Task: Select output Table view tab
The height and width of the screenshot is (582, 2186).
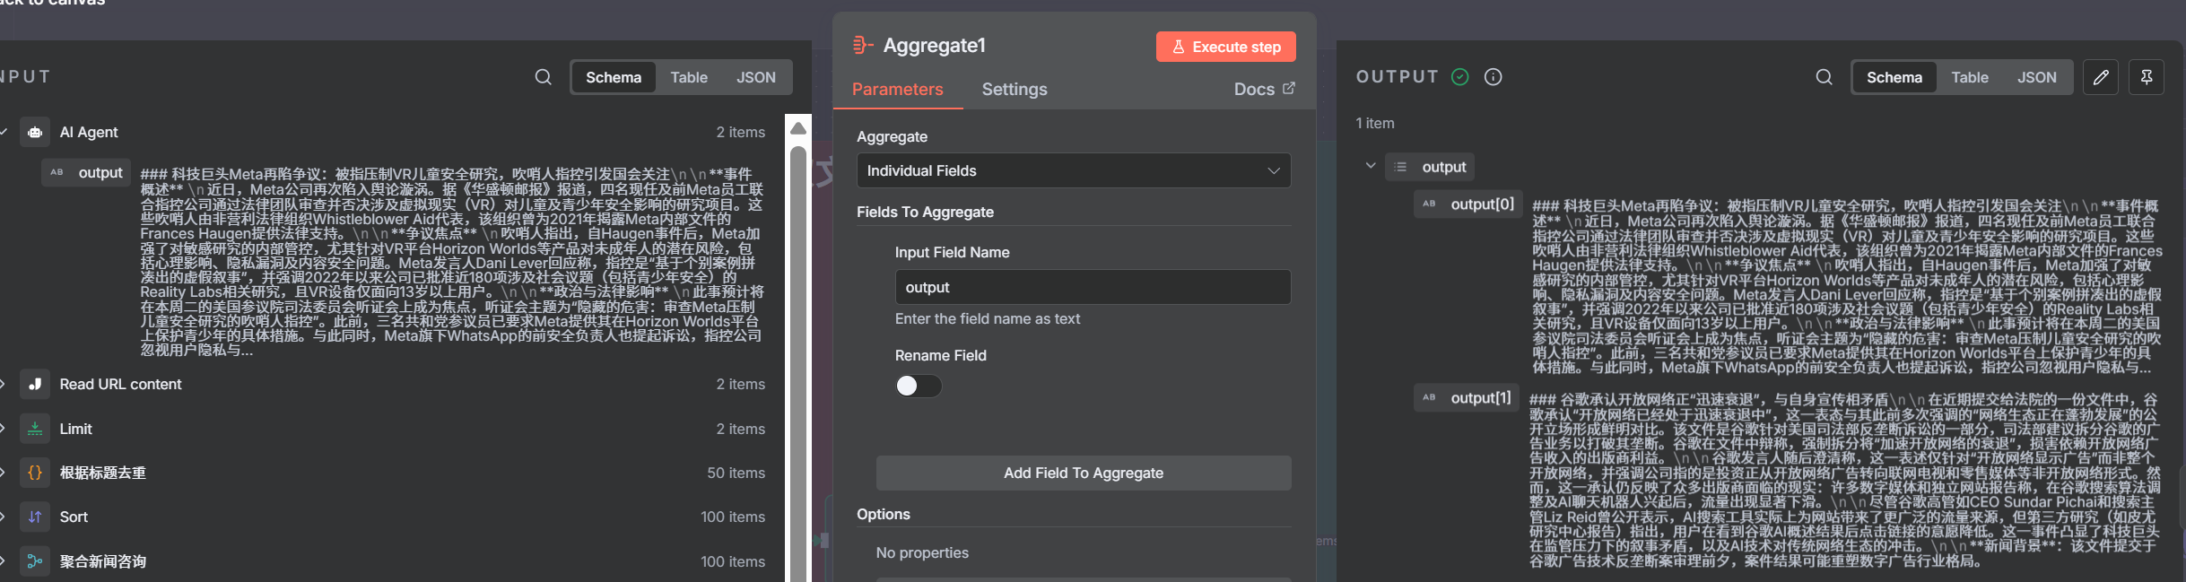Action: click(1970, 77)
